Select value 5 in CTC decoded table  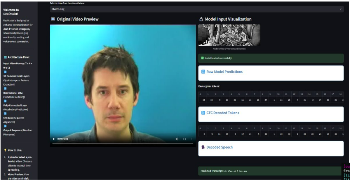(x=258, y=134)
